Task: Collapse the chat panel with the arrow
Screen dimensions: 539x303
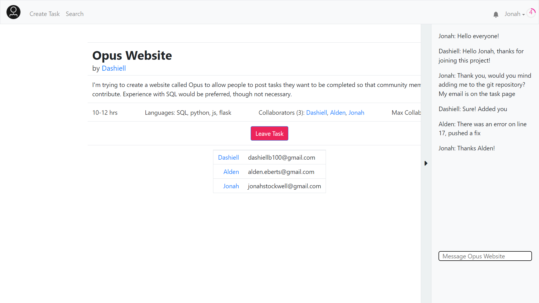Action: (x=426, y=163)
